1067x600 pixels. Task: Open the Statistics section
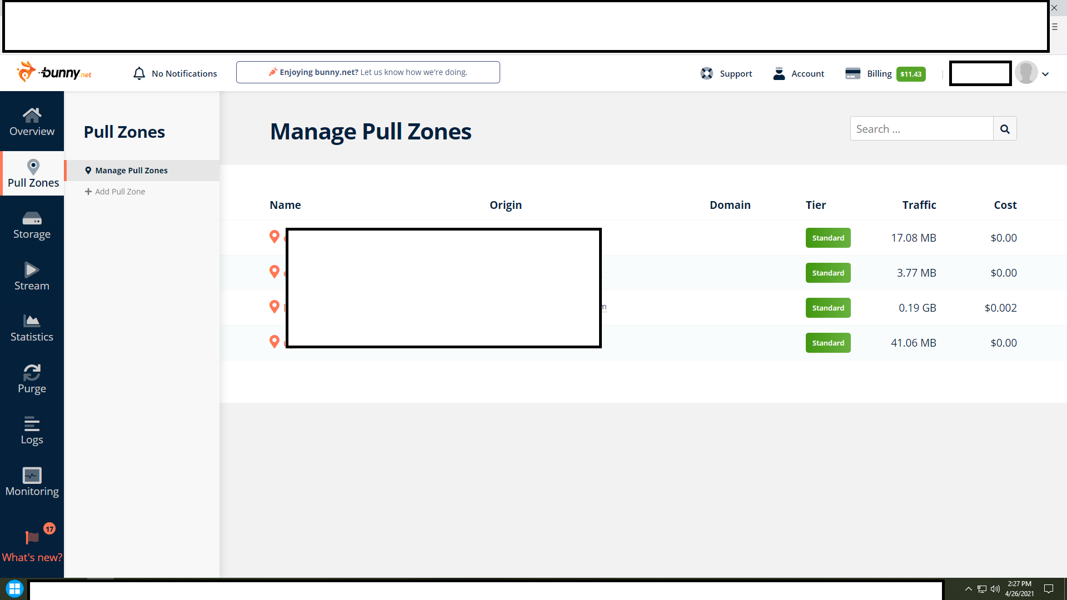[32, 328]
